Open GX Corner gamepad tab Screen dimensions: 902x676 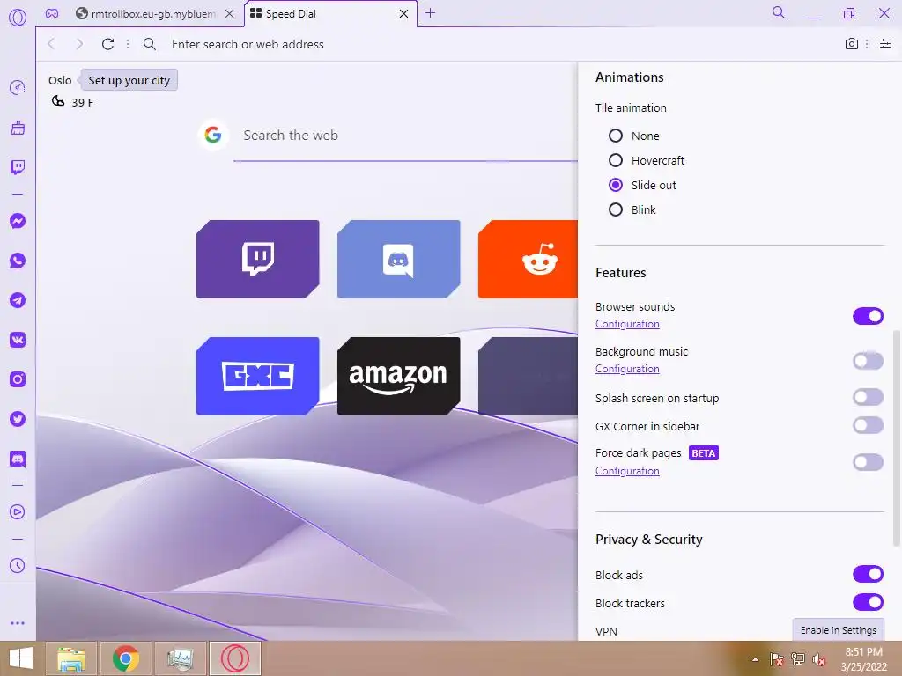click(x=52, y=13)
